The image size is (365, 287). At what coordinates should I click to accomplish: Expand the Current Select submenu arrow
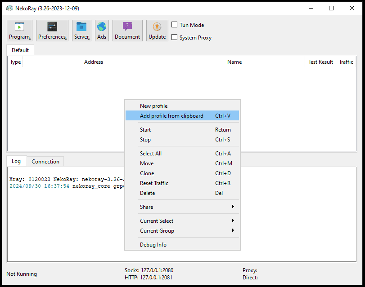pyautogui.click(x=233, y=221)
